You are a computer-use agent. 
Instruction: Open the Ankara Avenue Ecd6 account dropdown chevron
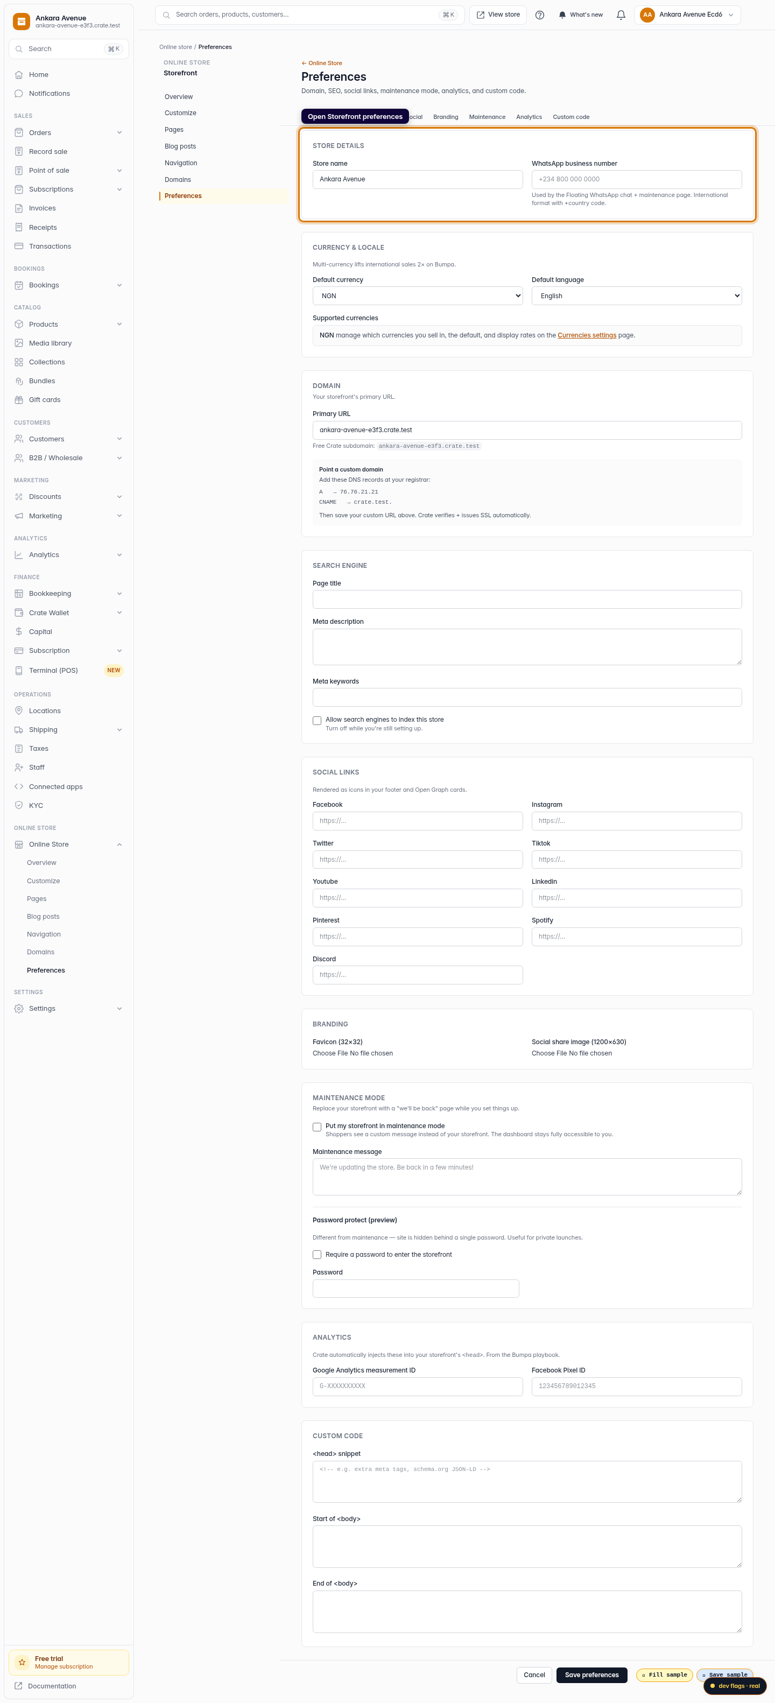tap(731, 15)
